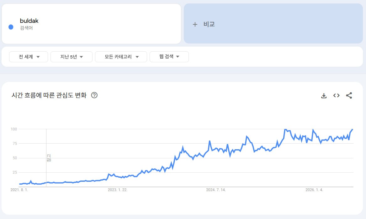This screenshot has width=366, height=219.
Task: Open the 전 세계 region dropdown
Action: (x=29, y=57)
